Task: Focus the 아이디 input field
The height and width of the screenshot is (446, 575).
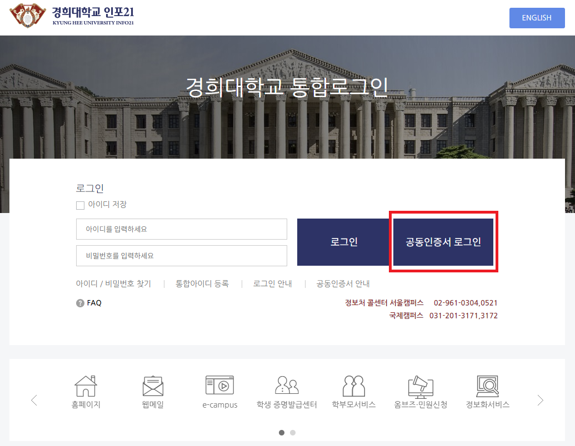Action: pyautogui.click(x=181, y=229)
